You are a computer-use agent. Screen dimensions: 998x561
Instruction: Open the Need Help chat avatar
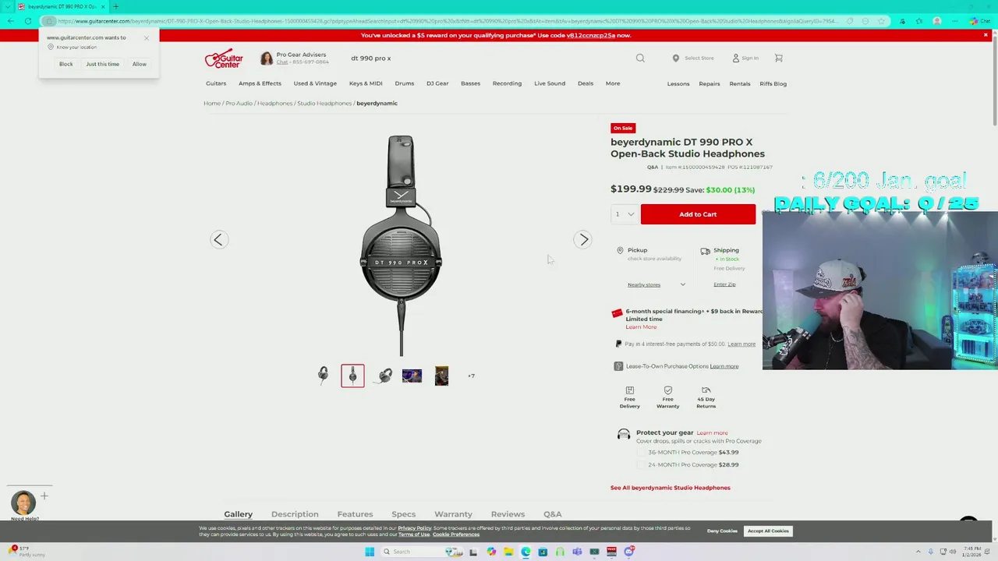(x=23, y=502)
